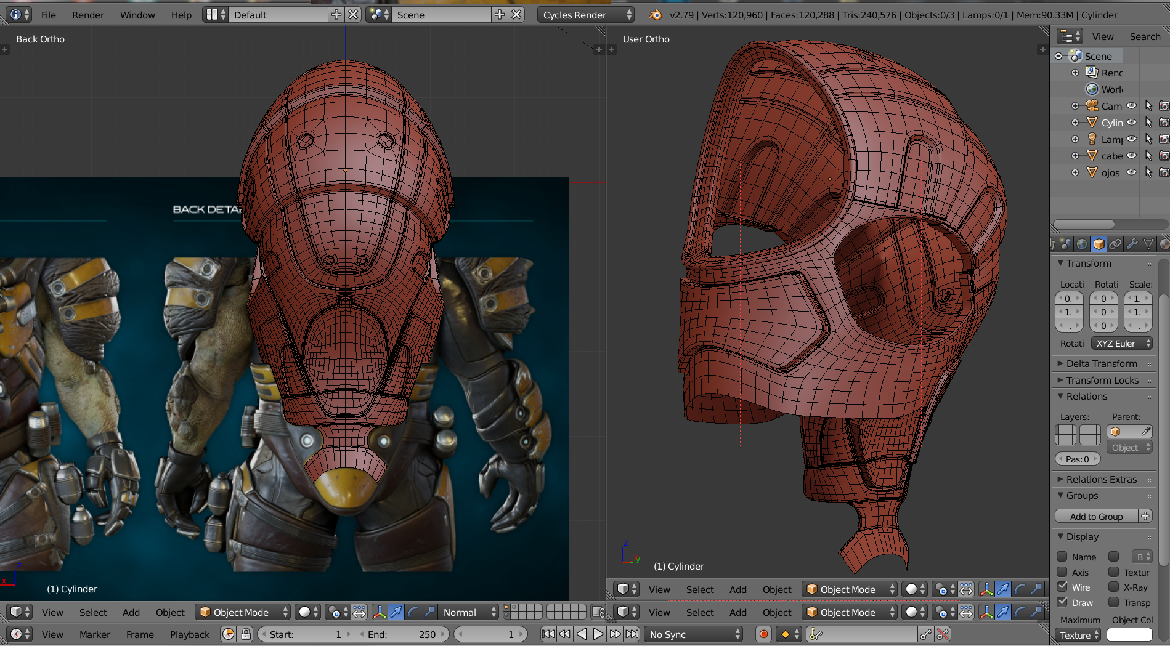Uncheck the Wire display checkbox
Screen dimensions: 1170x646
click(1063, 587)
